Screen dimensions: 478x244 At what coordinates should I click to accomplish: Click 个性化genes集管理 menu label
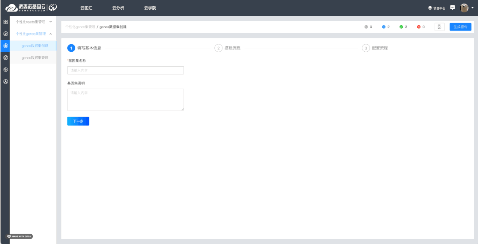[x=31, y=34]
